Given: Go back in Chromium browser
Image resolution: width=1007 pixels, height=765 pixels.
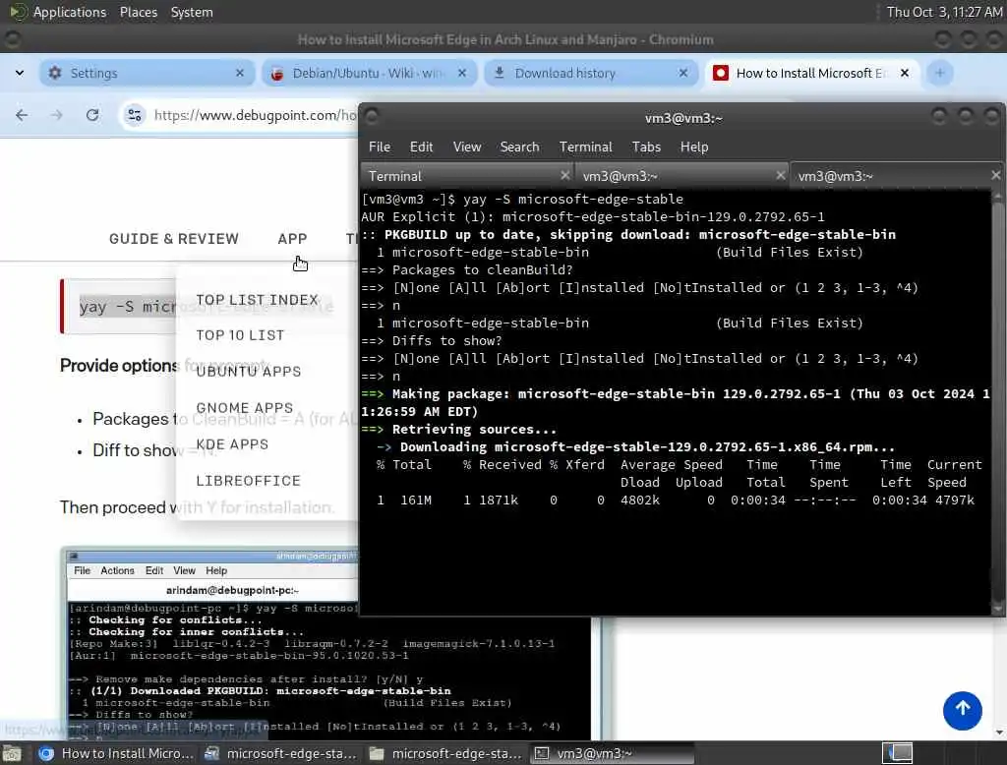Looking at the screenshot, I should coord(22,115).
